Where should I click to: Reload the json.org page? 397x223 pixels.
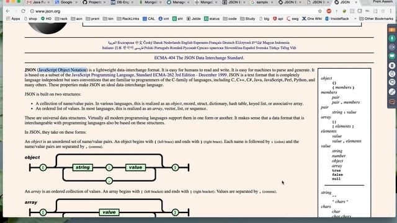pyautogui.click(x=24, y=11)
